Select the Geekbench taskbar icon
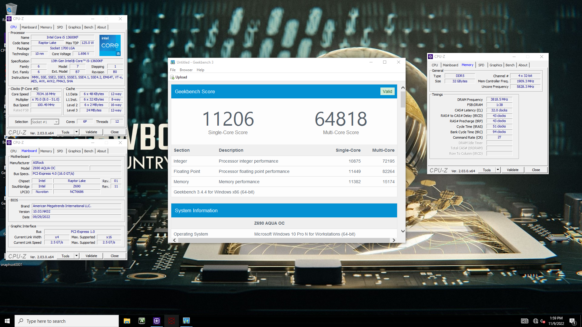Image resolution: width=582 pixels, height=327 pixels. point(186,321)
